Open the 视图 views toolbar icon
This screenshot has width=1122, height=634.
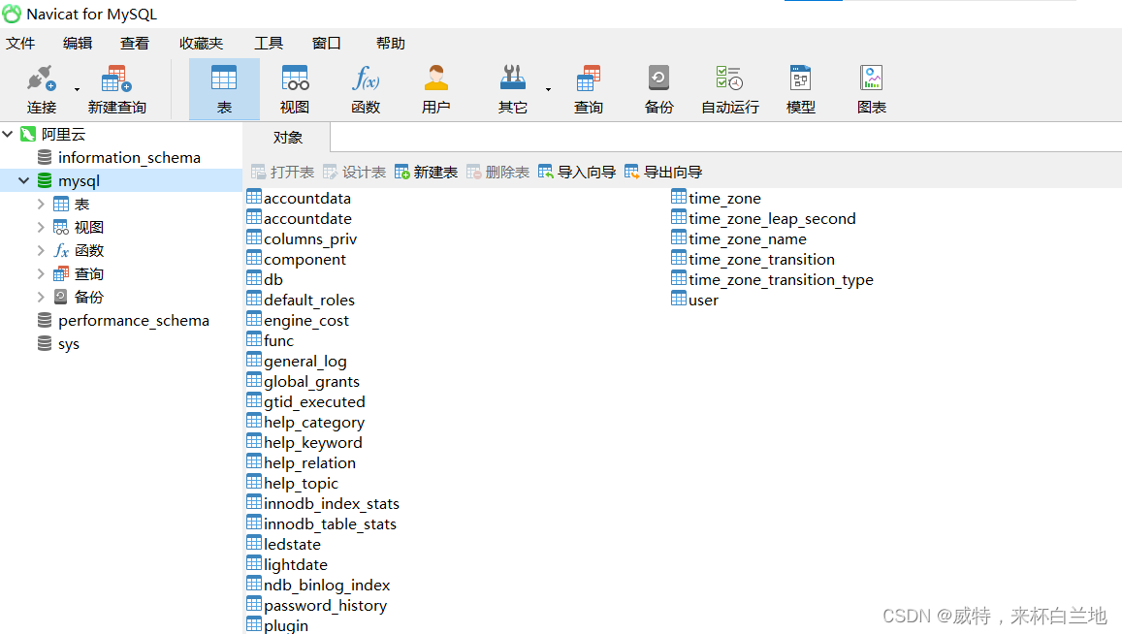click(x=294, y=89)
